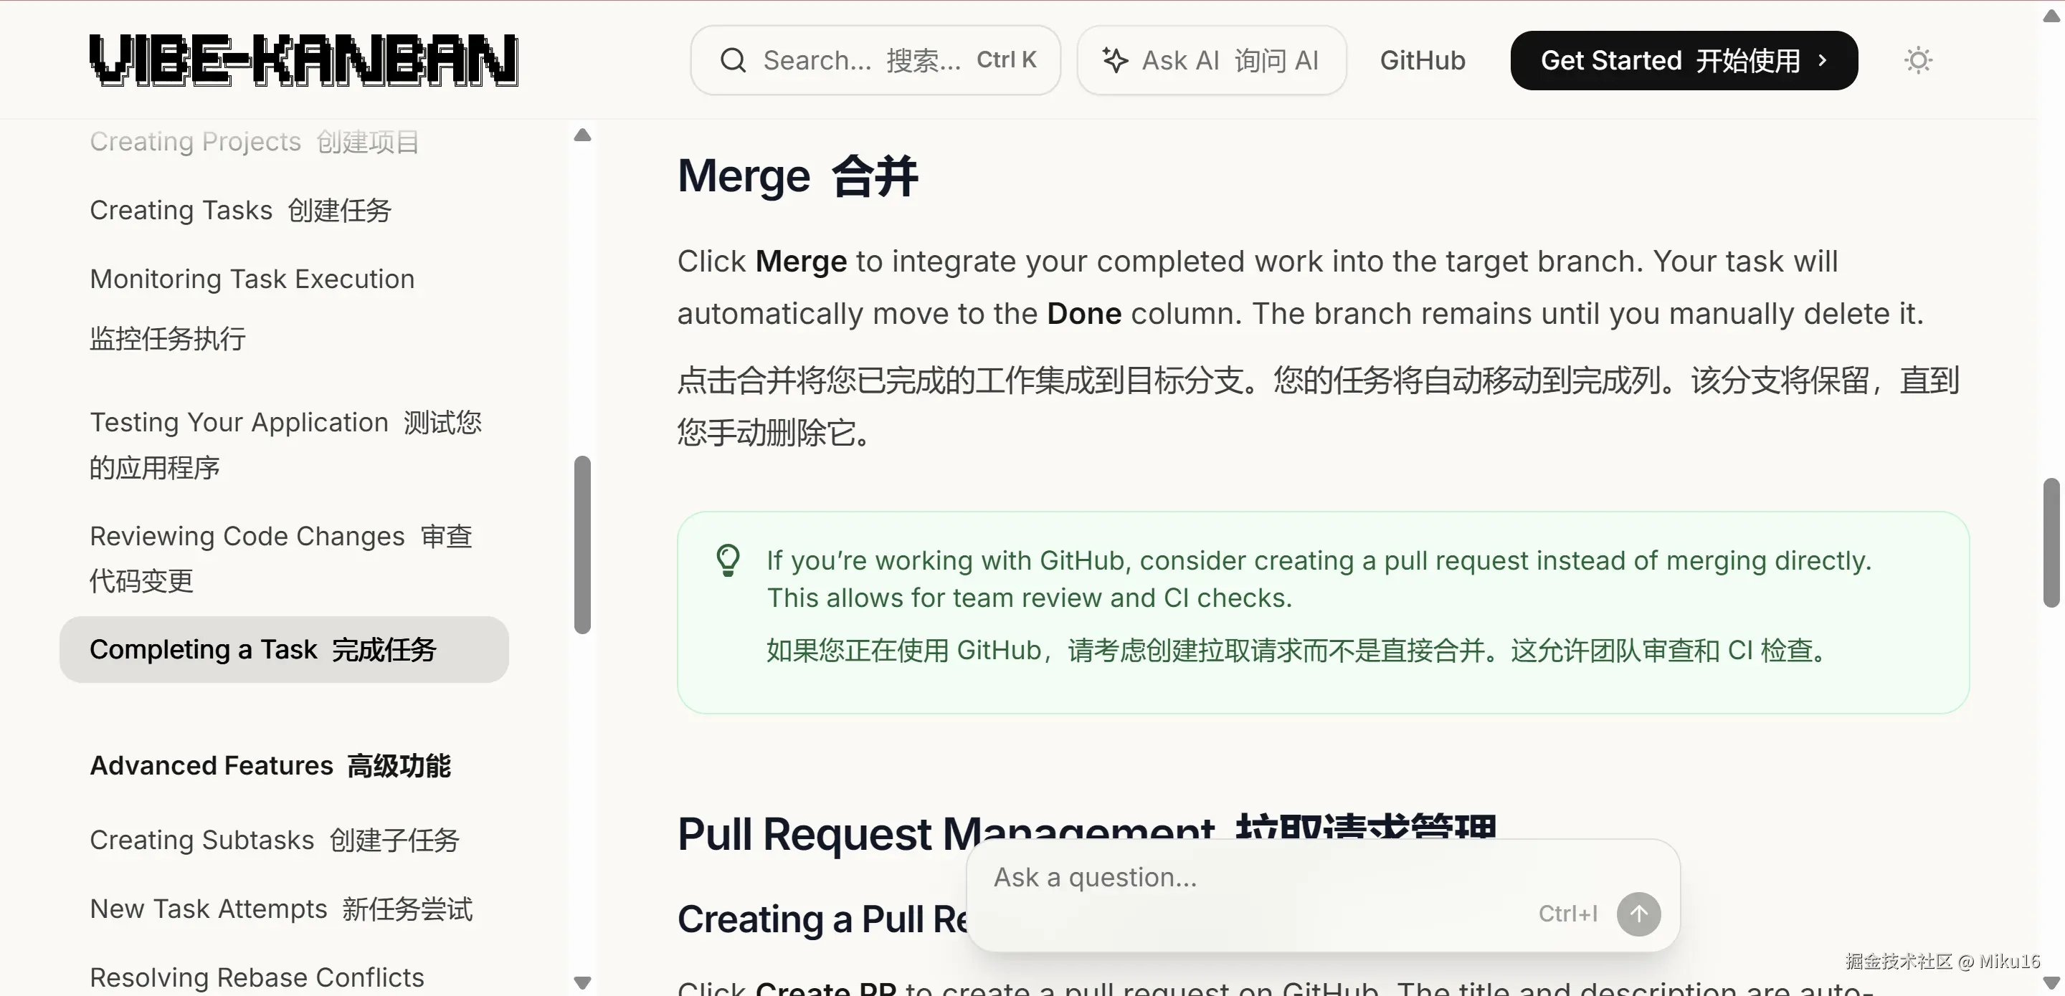Open the Creating Subtasks sidebar entry
This screenshot has width=2065, height=996.
274,840
